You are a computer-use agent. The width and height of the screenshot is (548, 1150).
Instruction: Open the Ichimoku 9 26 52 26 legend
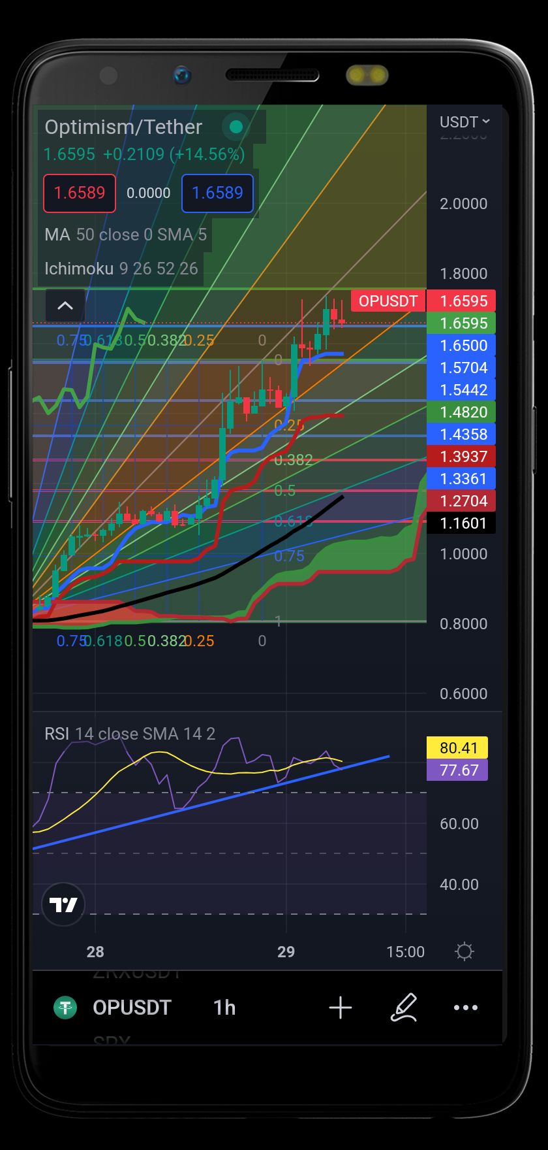121,269
